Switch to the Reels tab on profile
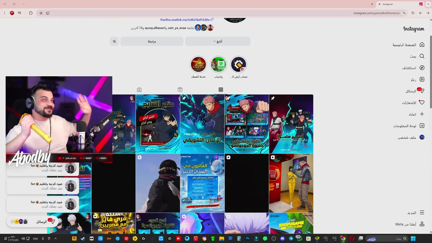Viewport: 432px width, 243px height. [180, 89]
